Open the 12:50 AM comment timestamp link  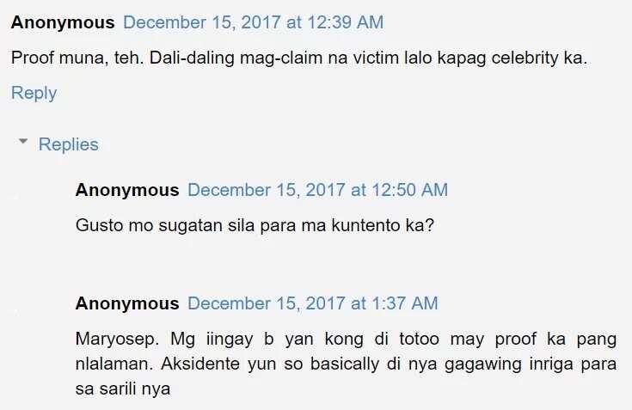click(317, 190)
